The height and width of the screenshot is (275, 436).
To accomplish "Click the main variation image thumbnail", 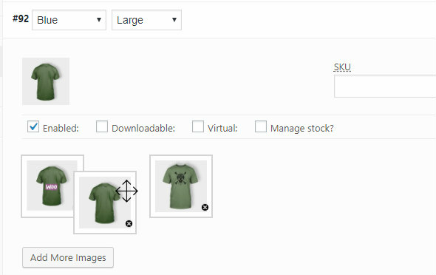I will click(x=46, y=81).
